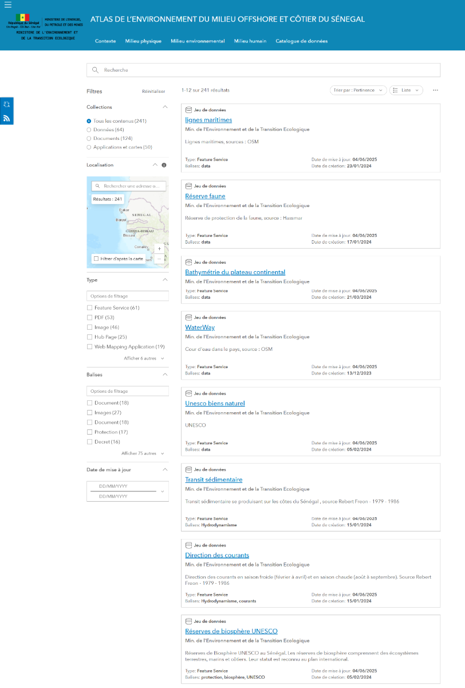Enable Filtrer d'après la carte checkbox
465x688 pixels.
pyautogui.click(x=96, y=259)
